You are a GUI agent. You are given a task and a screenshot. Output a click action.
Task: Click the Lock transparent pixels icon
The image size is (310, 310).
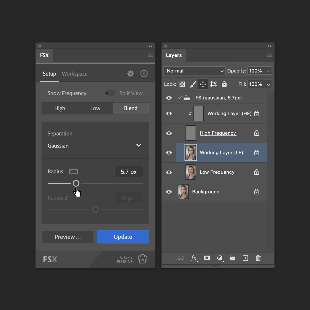(x=182, y=84)
